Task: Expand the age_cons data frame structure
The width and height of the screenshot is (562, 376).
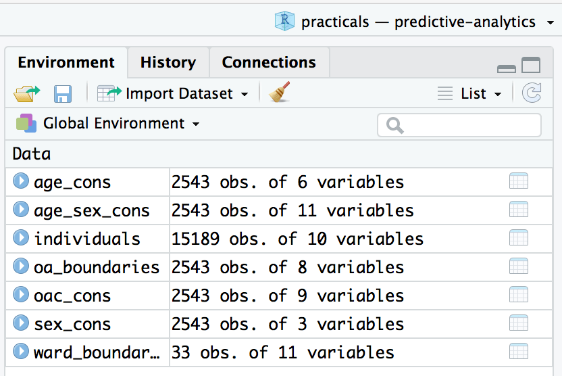Action: click(22, 181)
